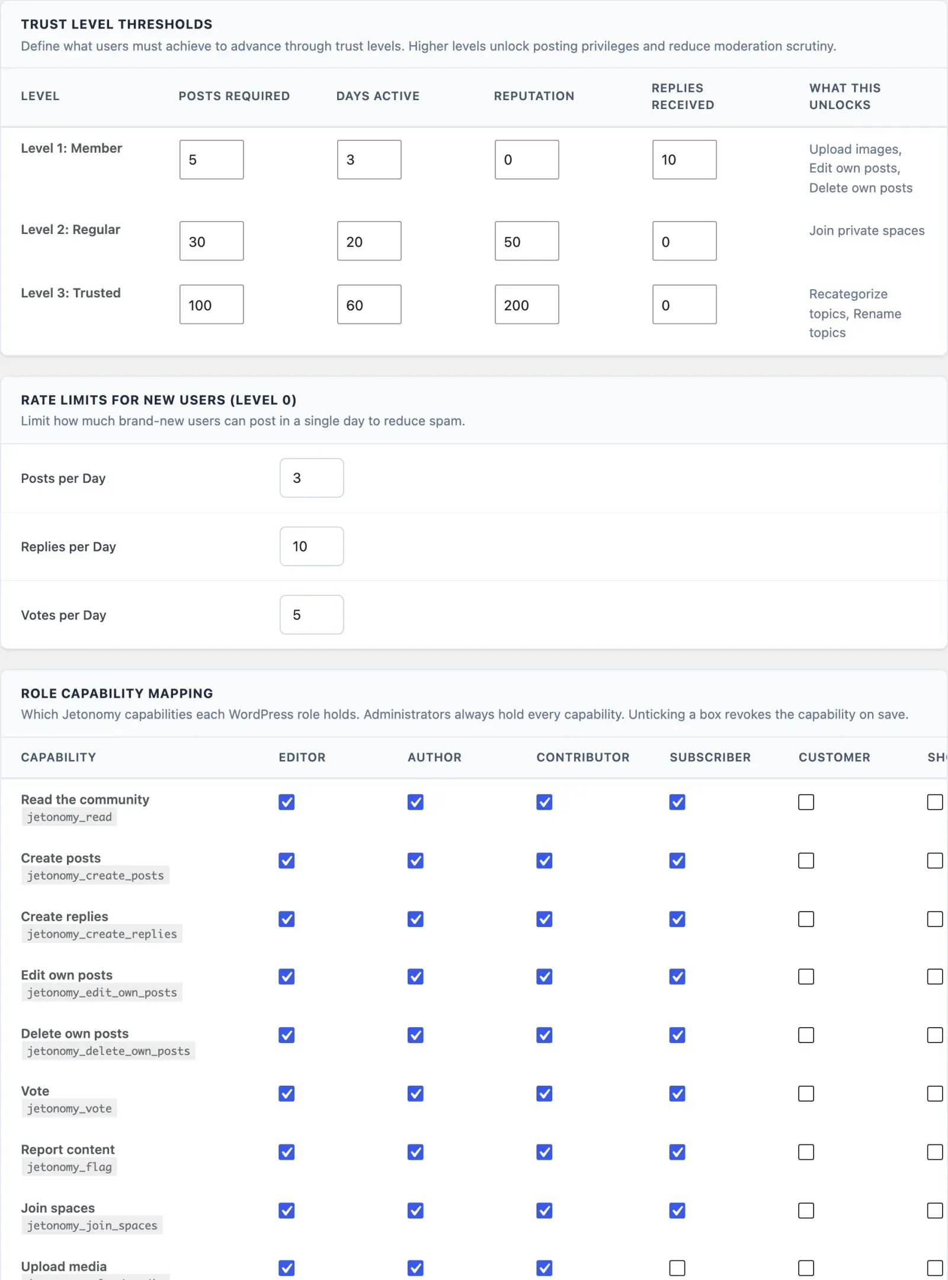Click the jetonomy_flag capability code
Image resolution: width=948 pixels, height=1280 pixels.
(69, 1167)
